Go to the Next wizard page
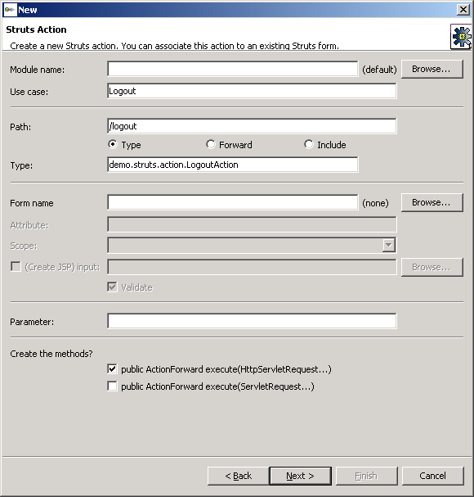Image resolution: width=474 pixels, height=497 pixels. pyautogui.click(x=300, y=476)
